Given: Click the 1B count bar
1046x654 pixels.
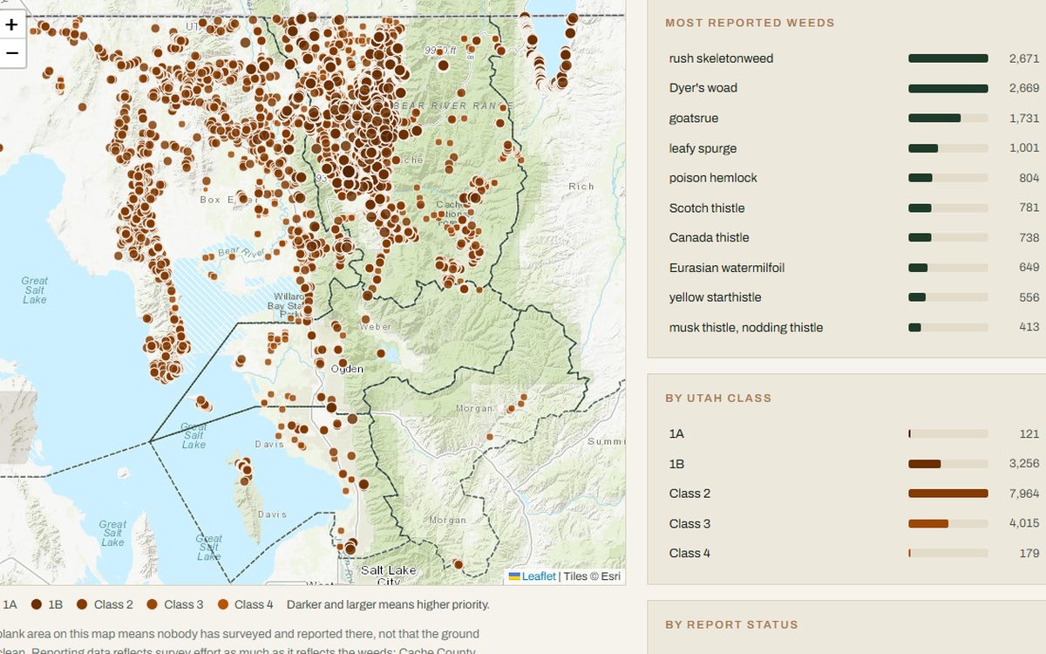Looking at the screenshot, I should (x=948, y=464).
